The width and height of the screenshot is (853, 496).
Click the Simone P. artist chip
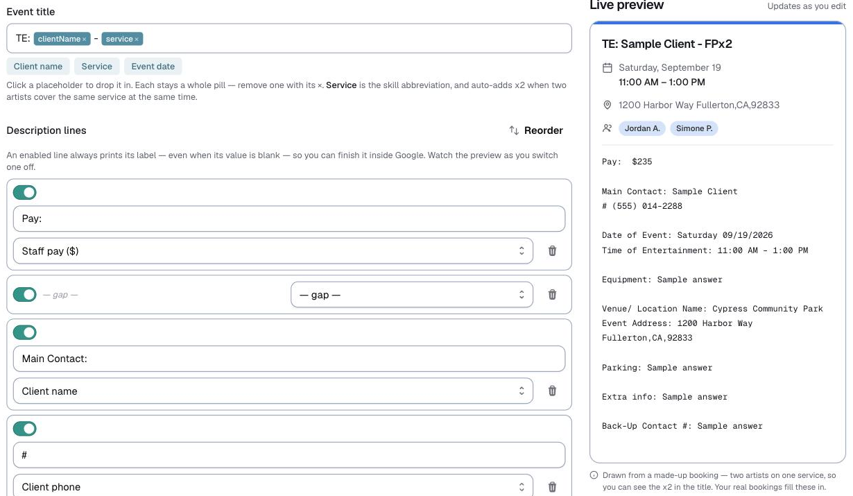(694, 128)
